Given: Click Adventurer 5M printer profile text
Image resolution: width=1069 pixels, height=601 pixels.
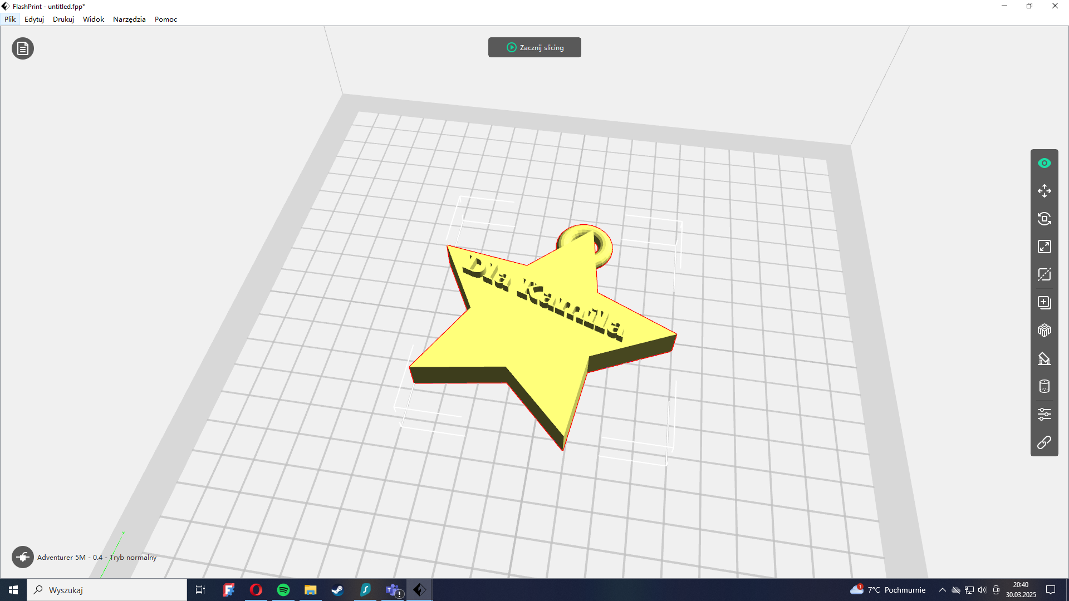Looking at the screenshot, I should (x=97, y=557).
